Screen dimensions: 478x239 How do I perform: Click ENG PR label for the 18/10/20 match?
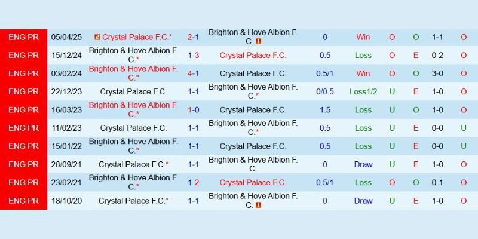23,201
